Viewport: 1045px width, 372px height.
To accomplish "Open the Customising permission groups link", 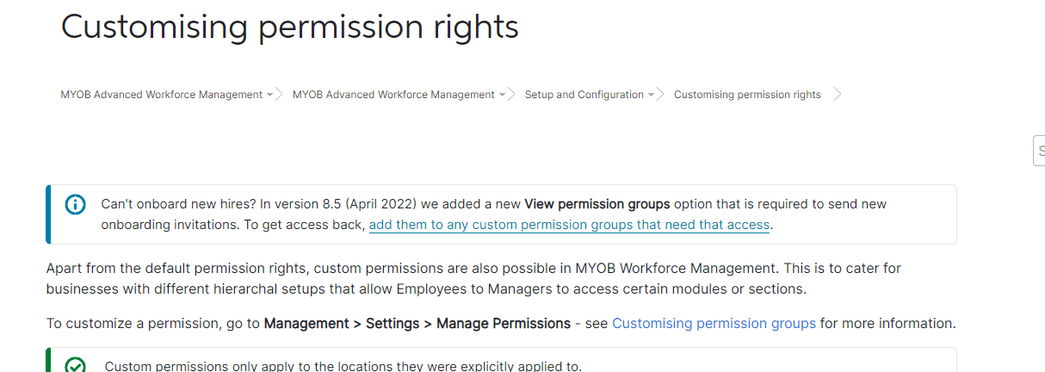I will 714,324.
